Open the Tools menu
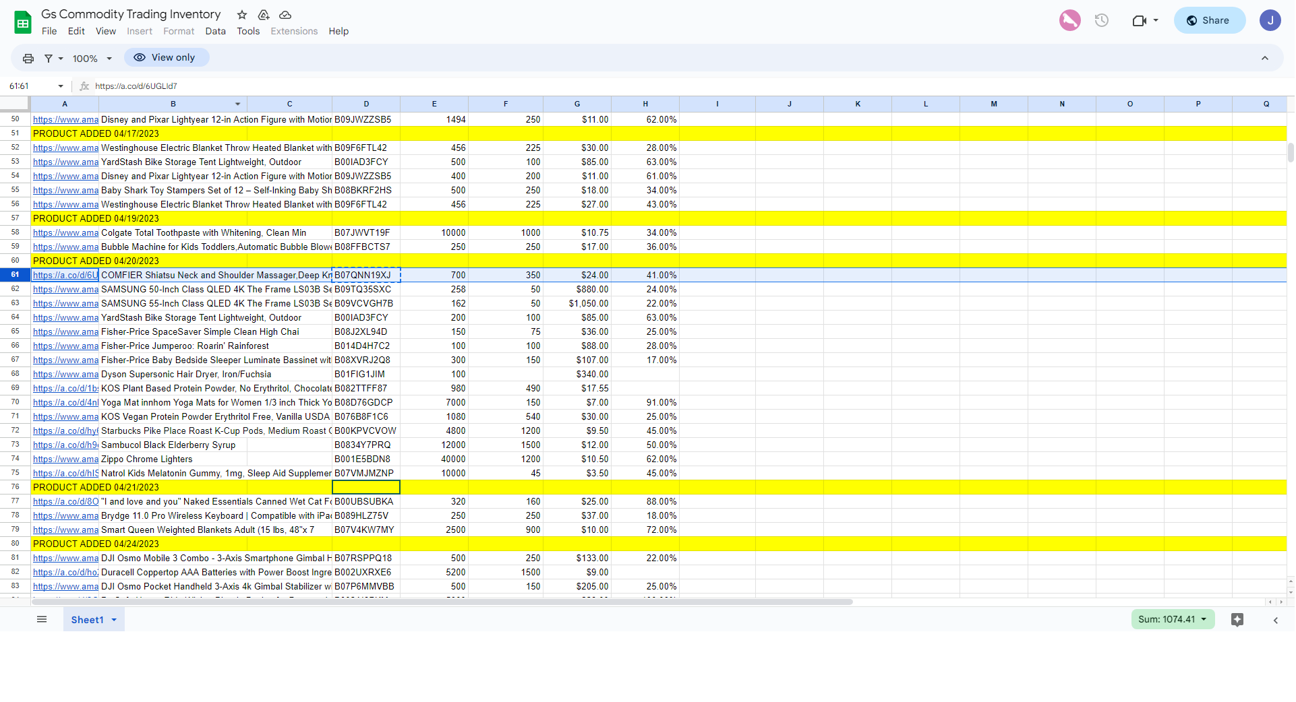Screen dimensions: 1296x702 click(x=248, y=31)
